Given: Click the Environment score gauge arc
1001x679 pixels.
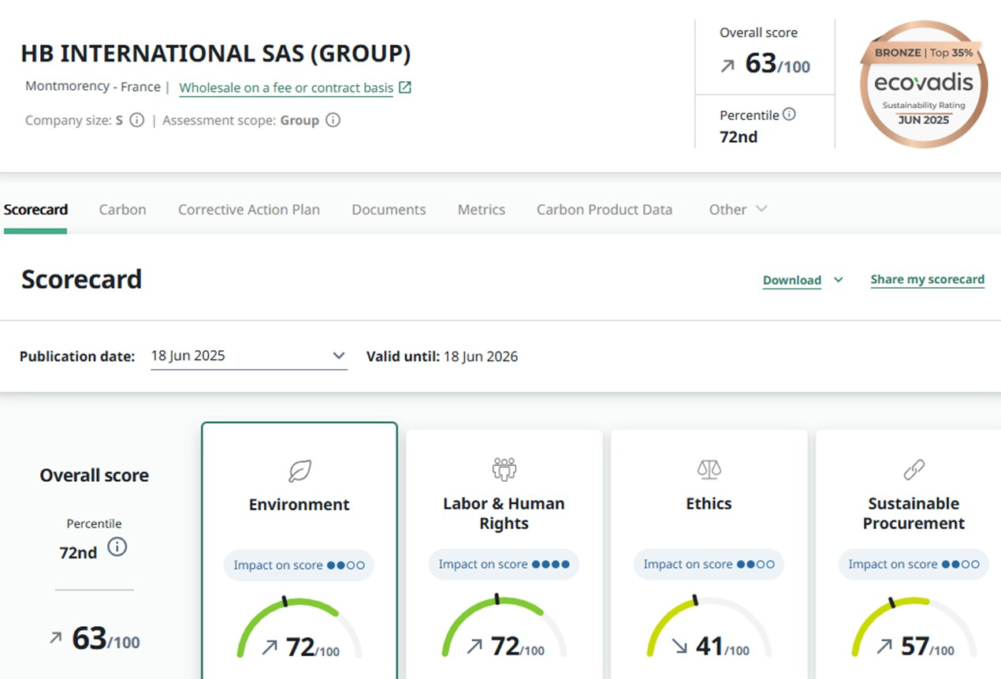Looking at the screenshot, I should click(x=300, y=628).
